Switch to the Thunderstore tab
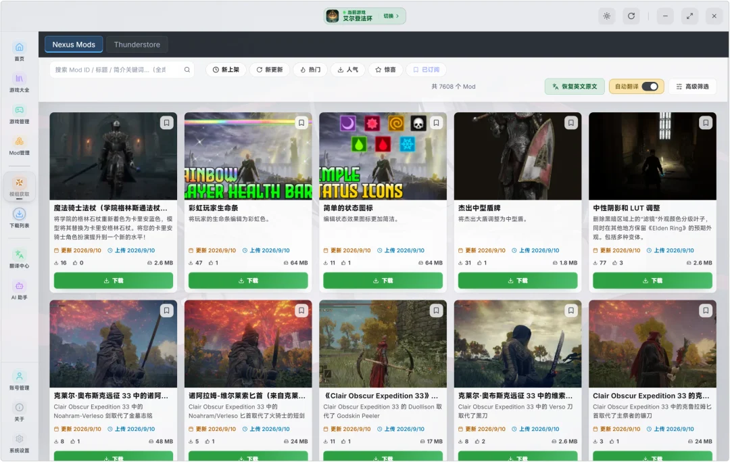The height and width of the screenshot is (462, 730). pos(137,45)
